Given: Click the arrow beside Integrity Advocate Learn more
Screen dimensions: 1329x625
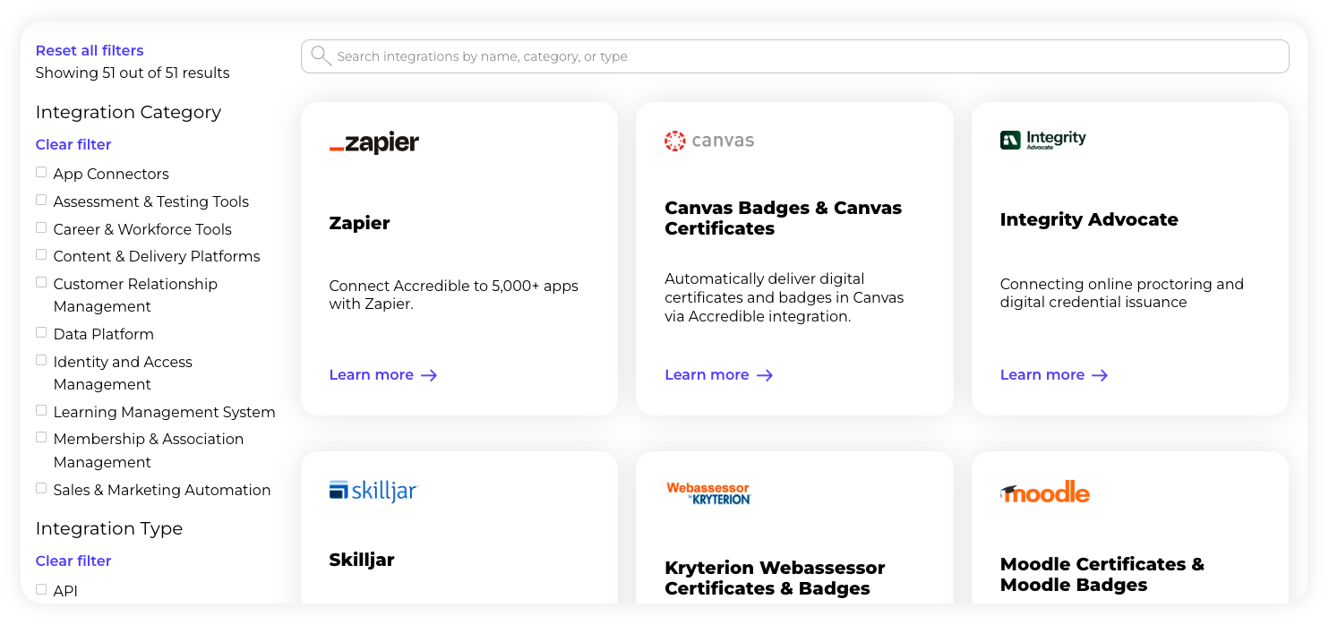Looking at the screenshot, I should pyautogui.click(x=1100, y=375).
